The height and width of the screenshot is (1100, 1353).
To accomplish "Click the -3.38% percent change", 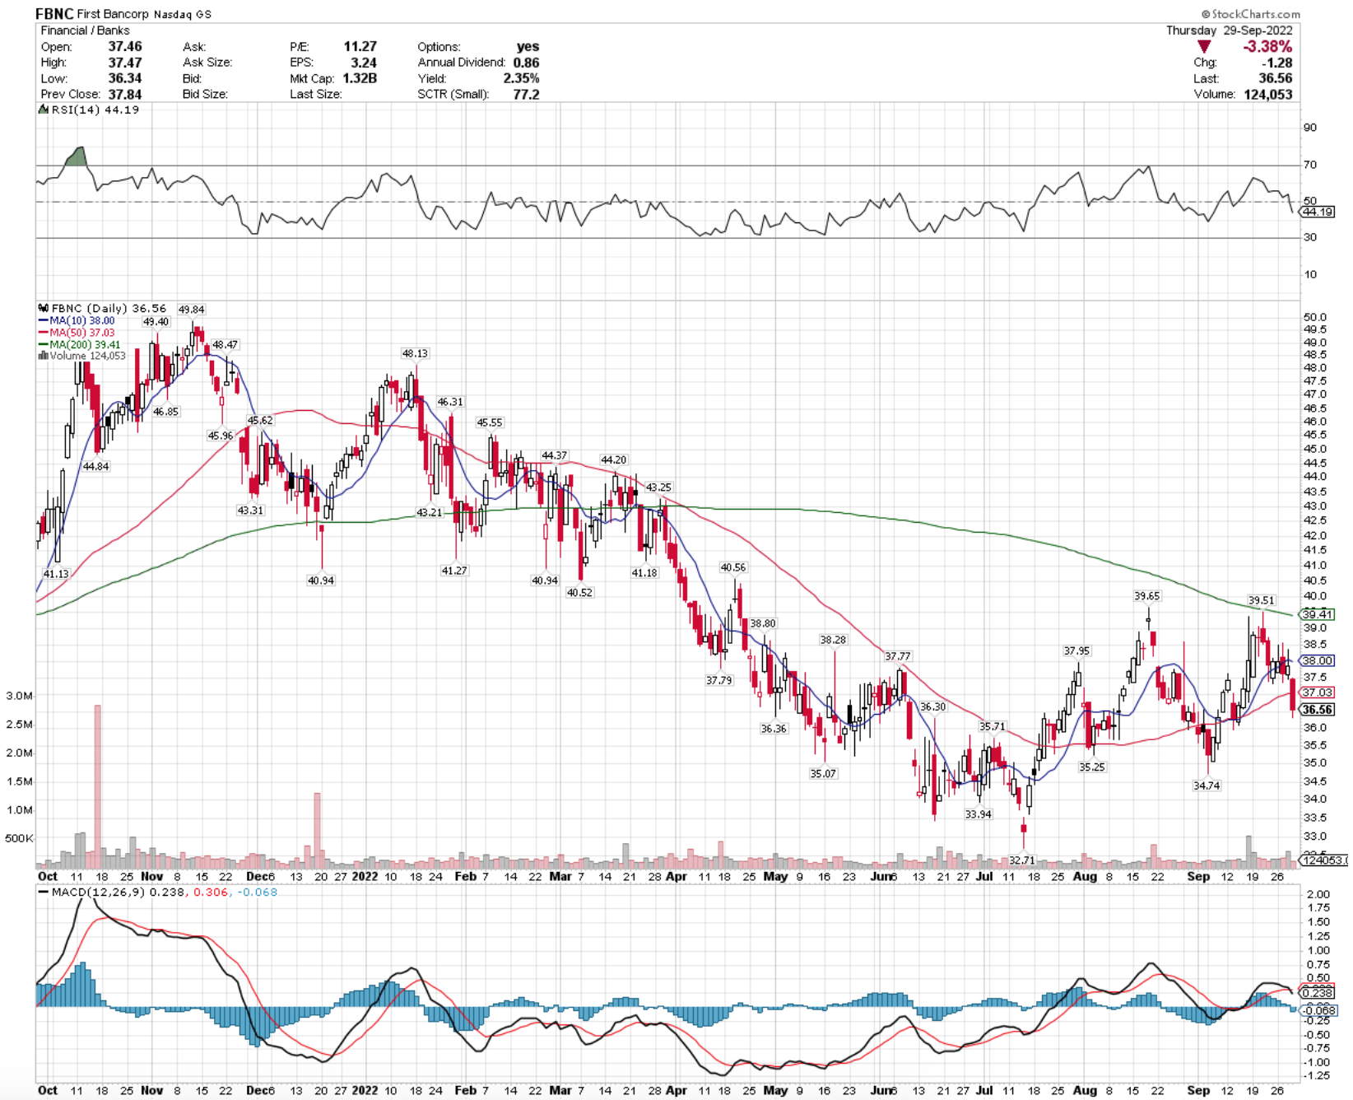I will (x=1267, y=47).
